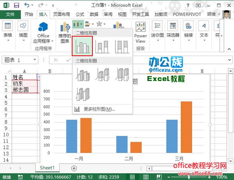This screenshot has height=180, width=234.
Task: Open the Office 应用程序 dropdown arrow
Action: (52, 41)
